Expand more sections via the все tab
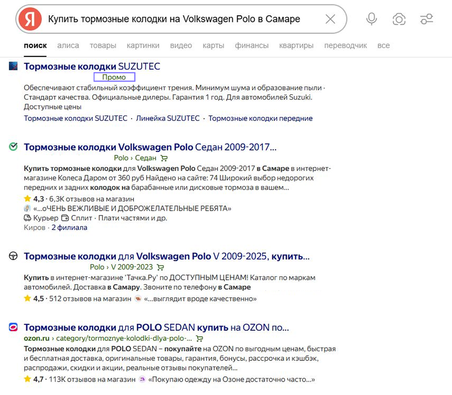Viewport: 452px width, 395px height. pyautogui.click(x=383, y=45)
